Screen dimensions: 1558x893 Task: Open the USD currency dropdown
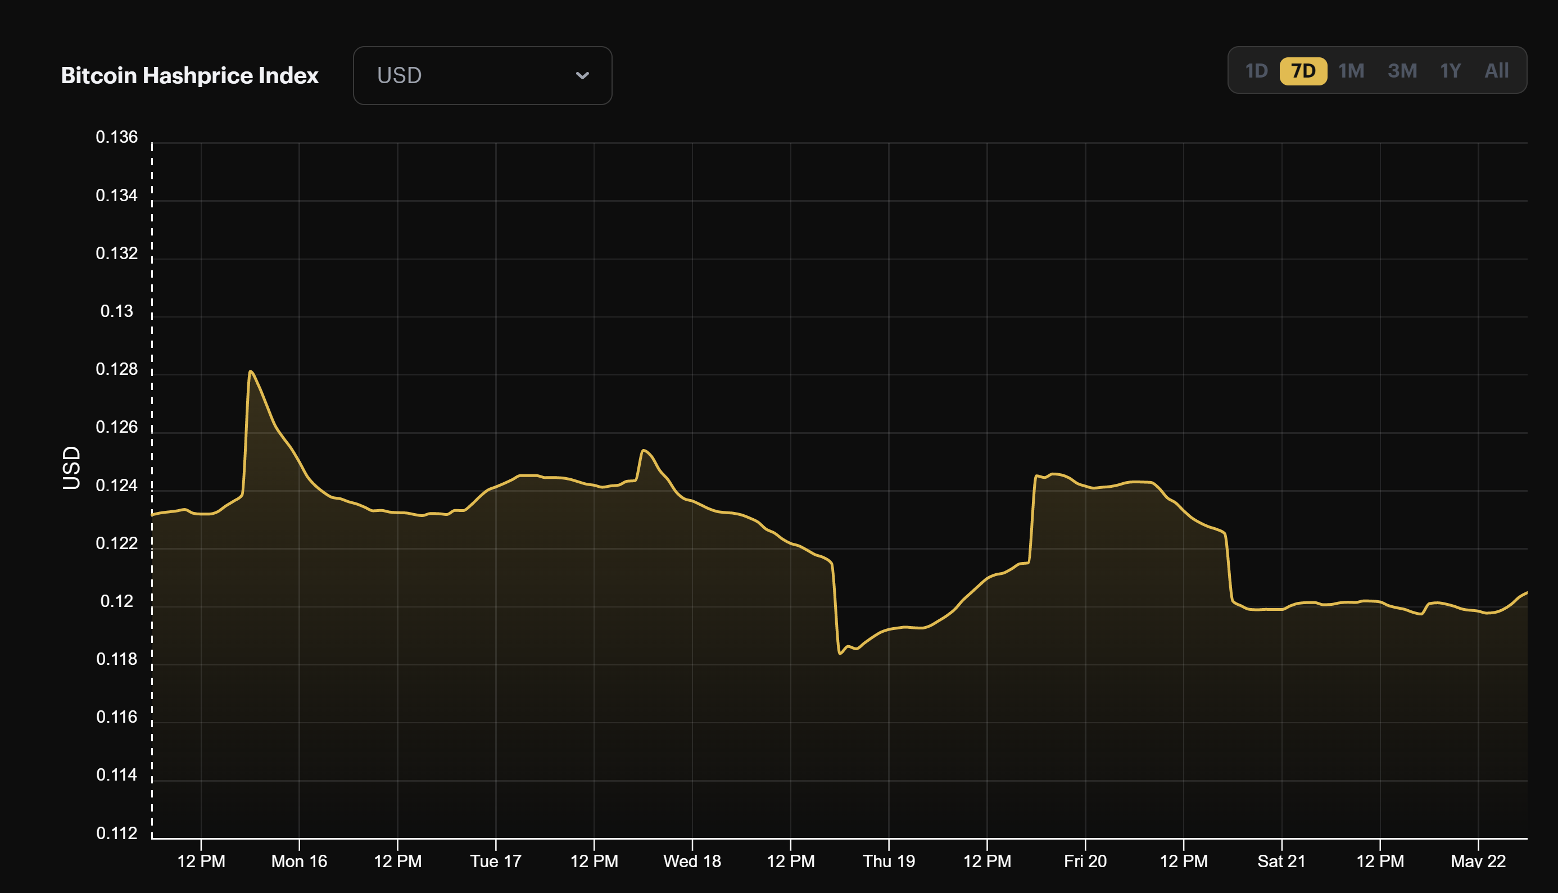pyautogui.click(x=482, y=75)
